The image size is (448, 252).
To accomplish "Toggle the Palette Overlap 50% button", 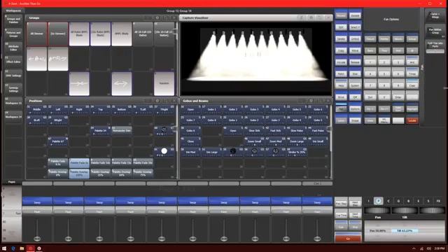I will coord(122,174).
